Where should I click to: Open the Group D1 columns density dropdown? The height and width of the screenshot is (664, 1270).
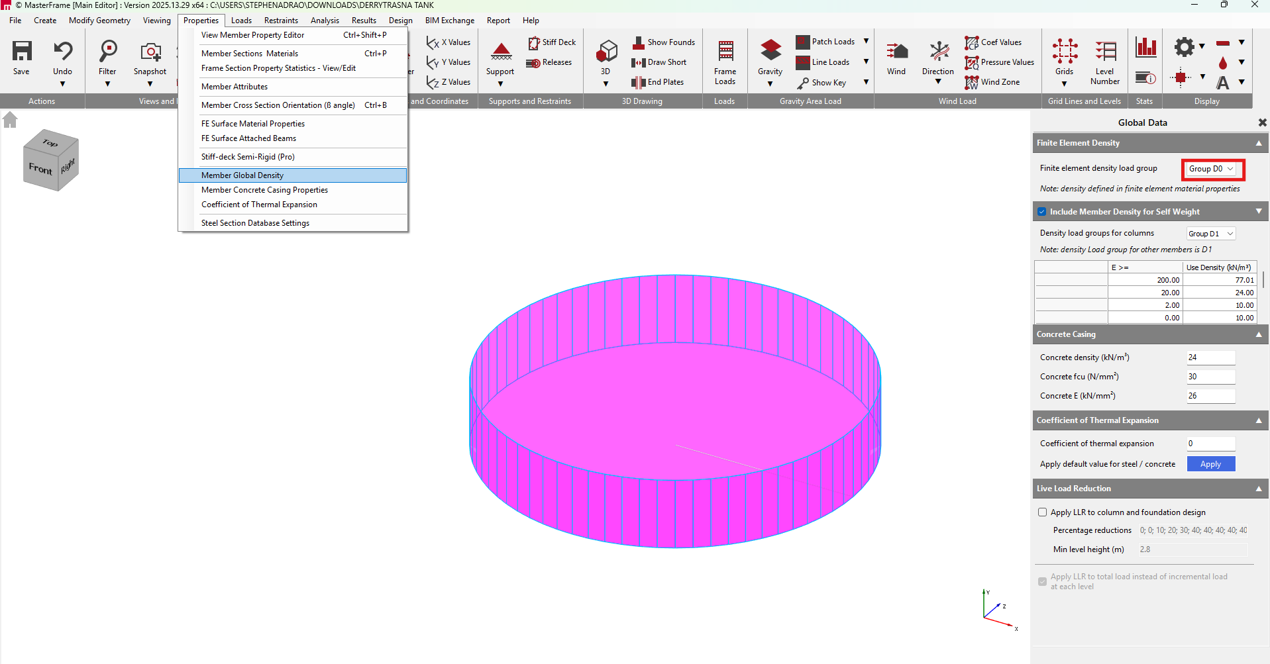coord(1210,234)
